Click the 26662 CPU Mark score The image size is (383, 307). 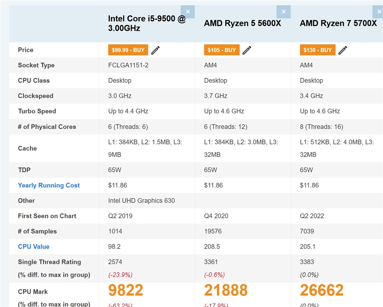coord(322,290)
